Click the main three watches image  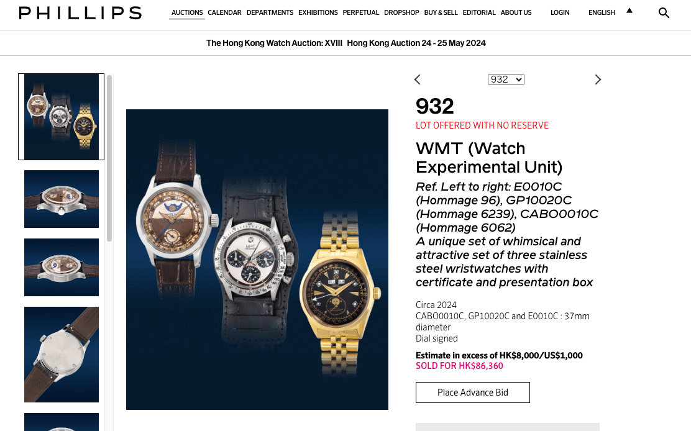[257, 260]
